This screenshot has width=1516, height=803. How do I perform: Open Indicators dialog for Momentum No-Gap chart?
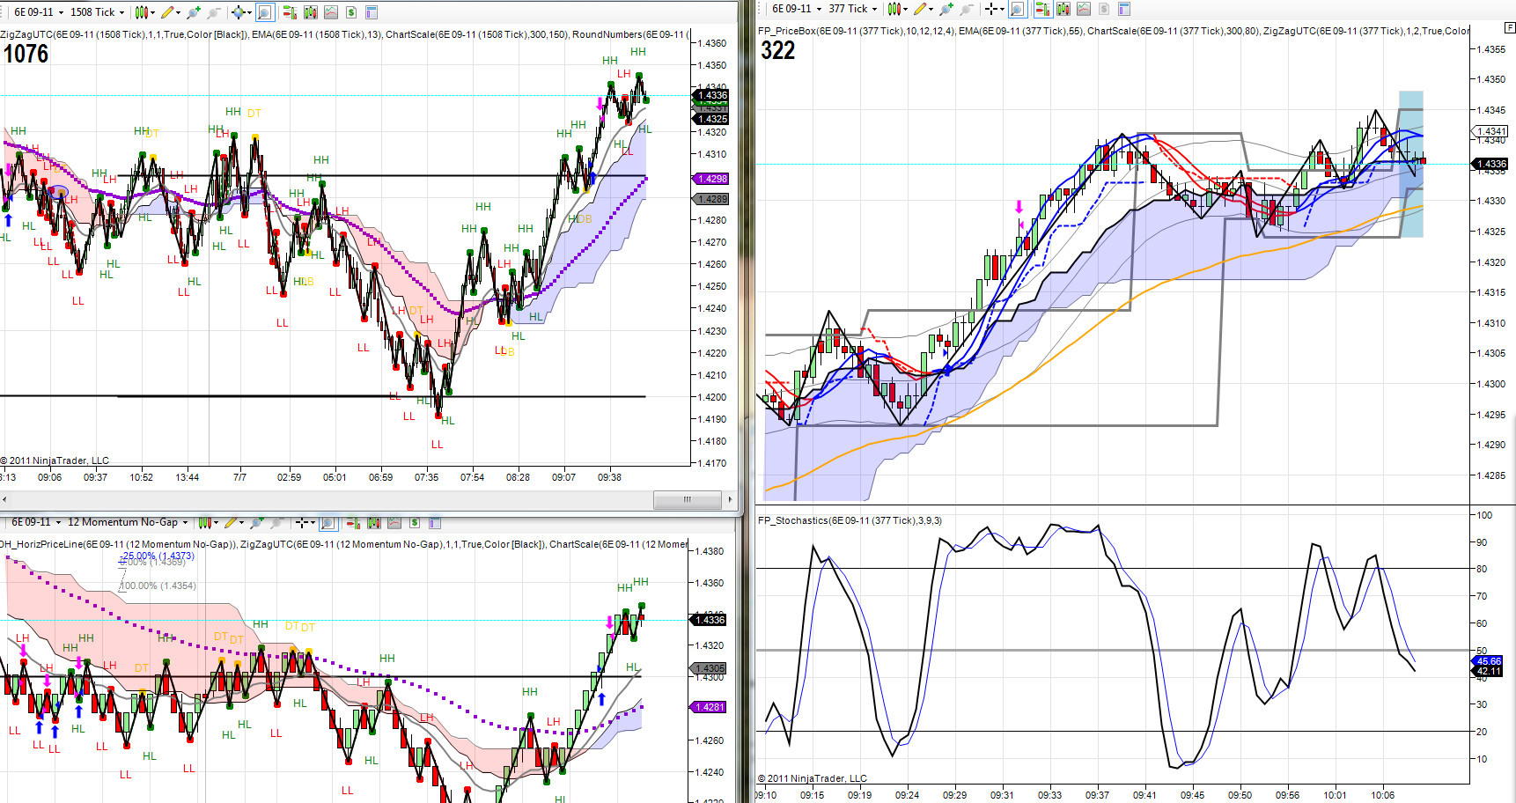pos(394,522)
